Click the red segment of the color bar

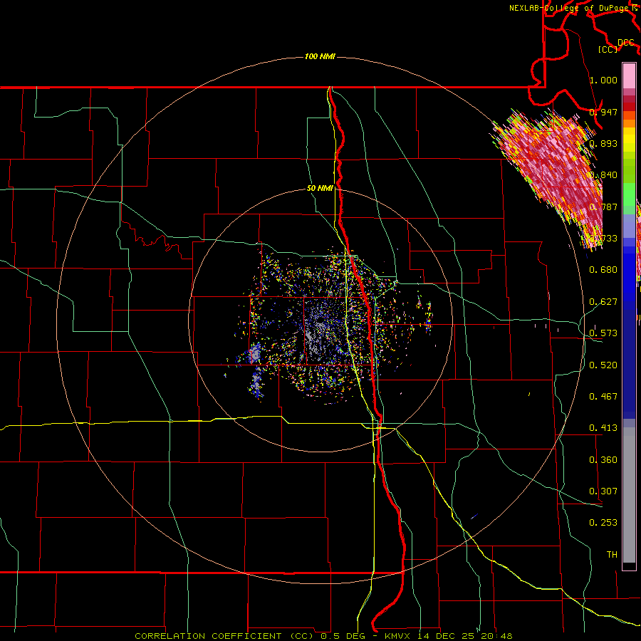(x=629, y=107)
